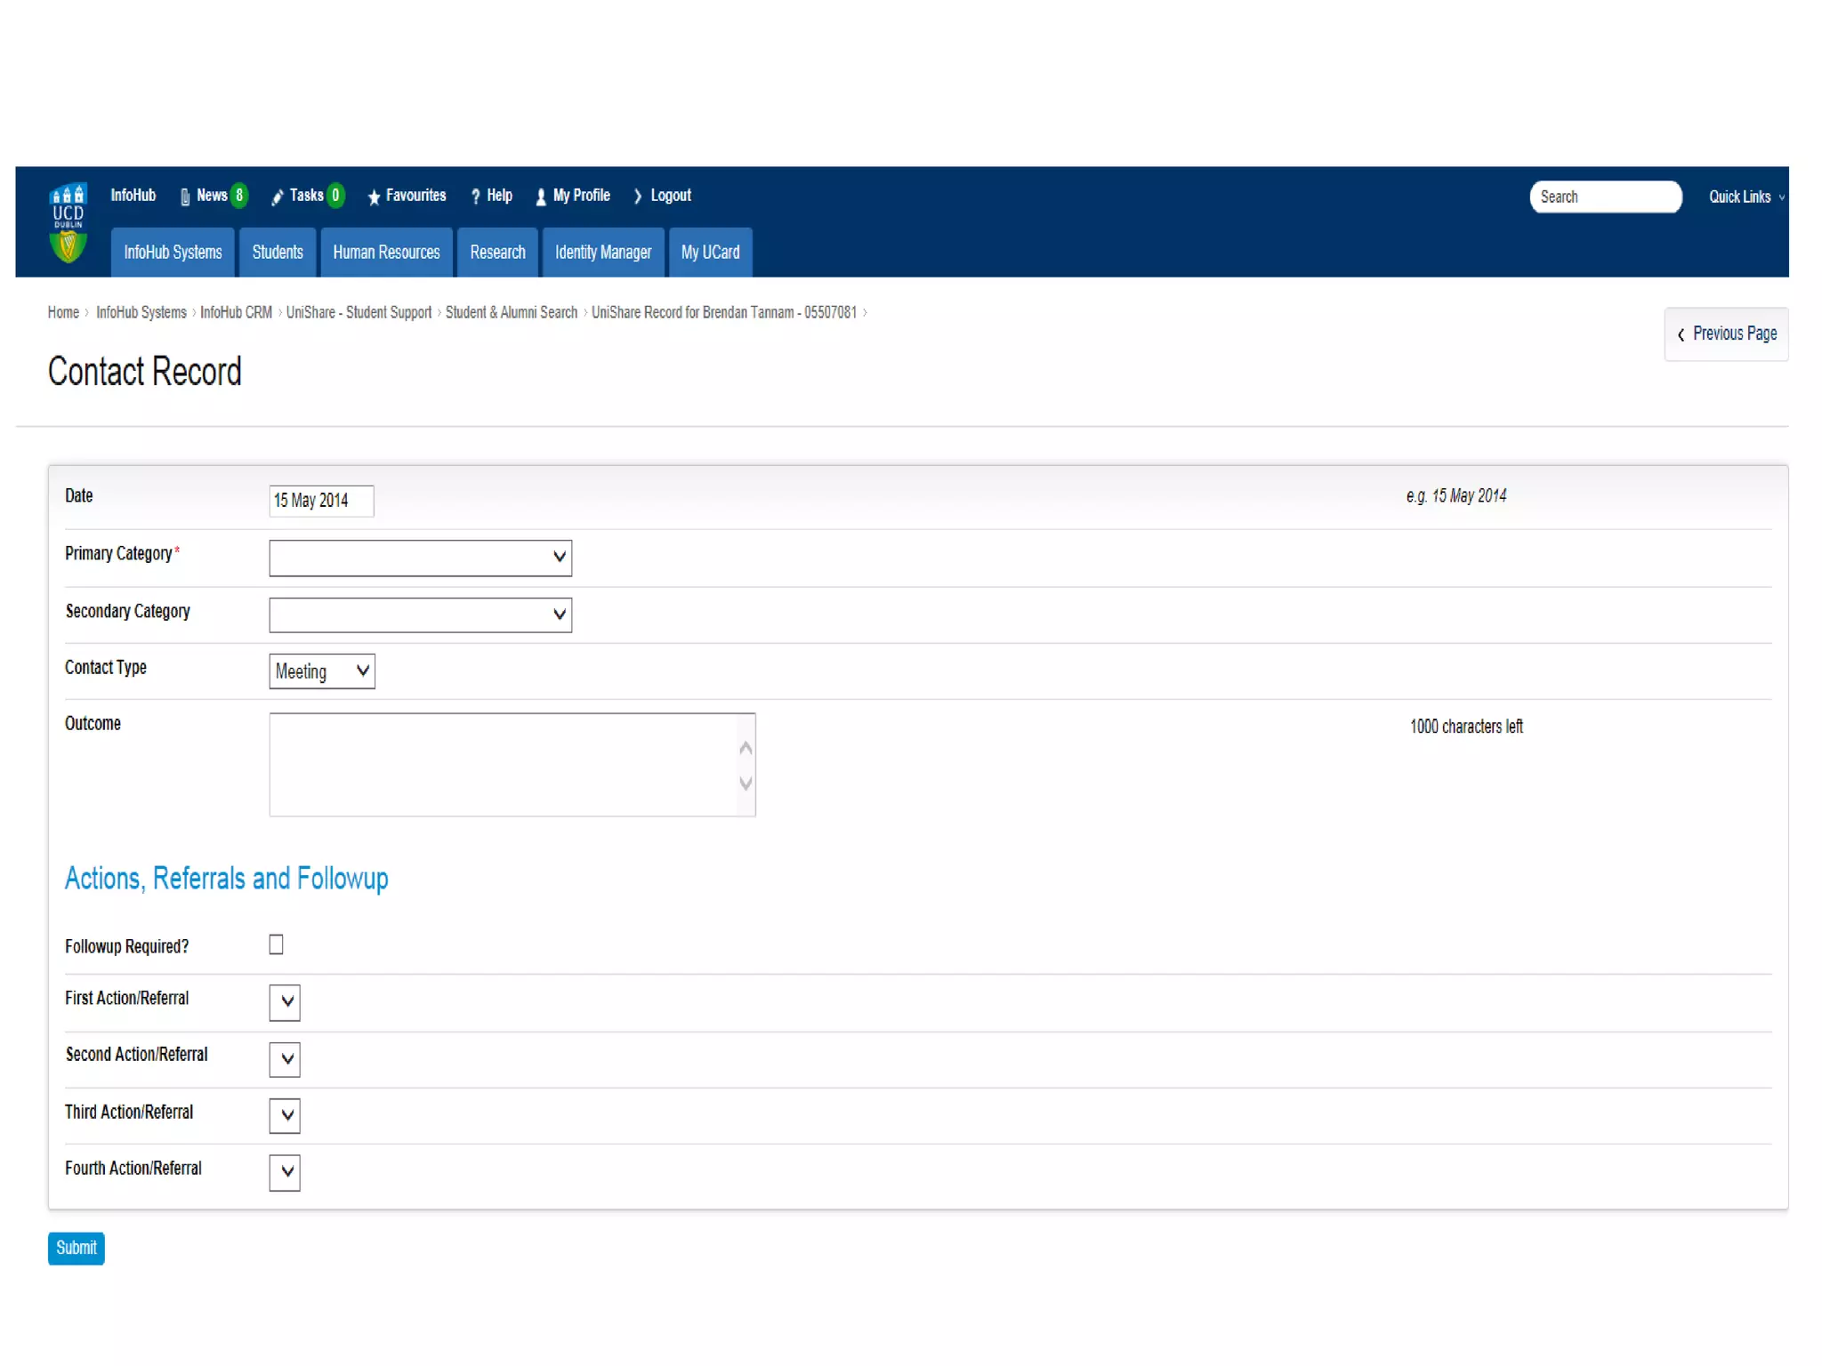The height and width of the screenshot is (1366, 1822).
Task: Switch to the Students tab
Action: pyautogui.click(x=278, y=253)
